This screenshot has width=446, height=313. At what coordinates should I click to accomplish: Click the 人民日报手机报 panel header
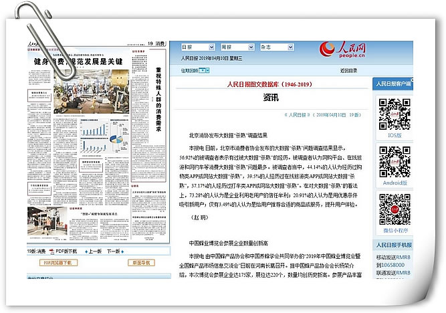[x=393, y=245]
